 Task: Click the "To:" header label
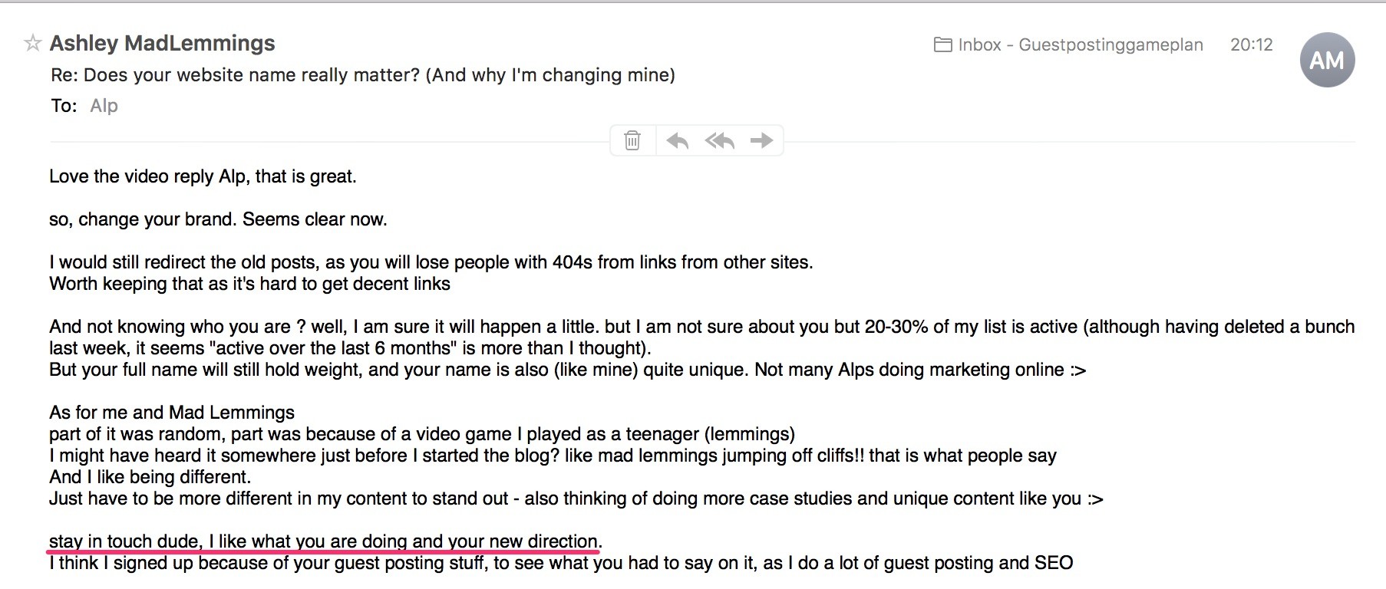tap(64, 106)
